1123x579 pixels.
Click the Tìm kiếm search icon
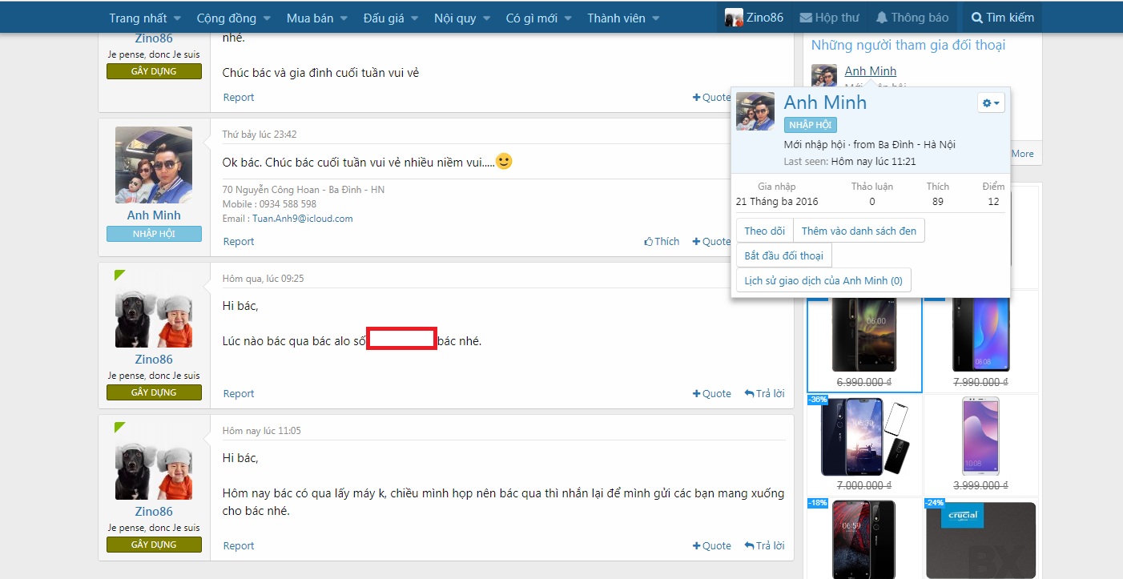tap(977, 18)
